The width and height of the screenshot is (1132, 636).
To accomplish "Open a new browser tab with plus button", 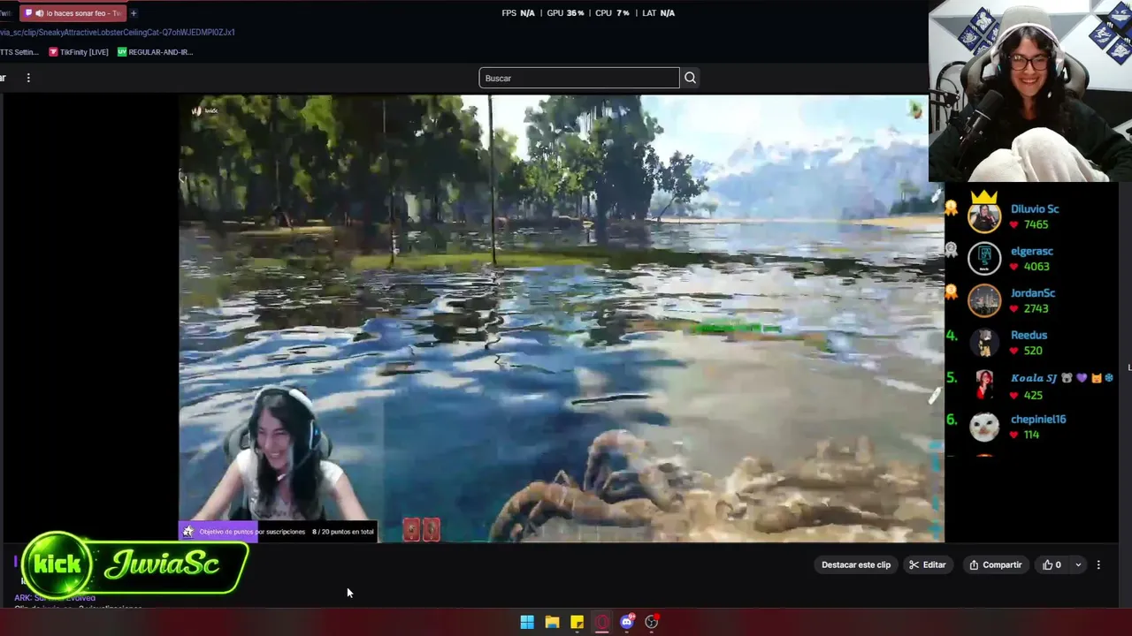I will 134,13.
